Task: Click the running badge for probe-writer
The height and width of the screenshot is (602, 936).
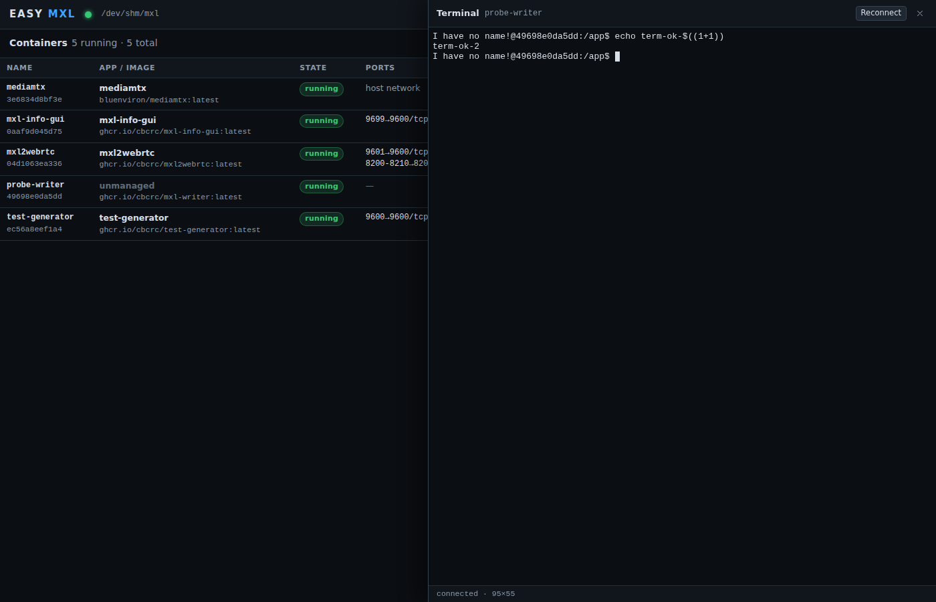Action: coord(322,187)
